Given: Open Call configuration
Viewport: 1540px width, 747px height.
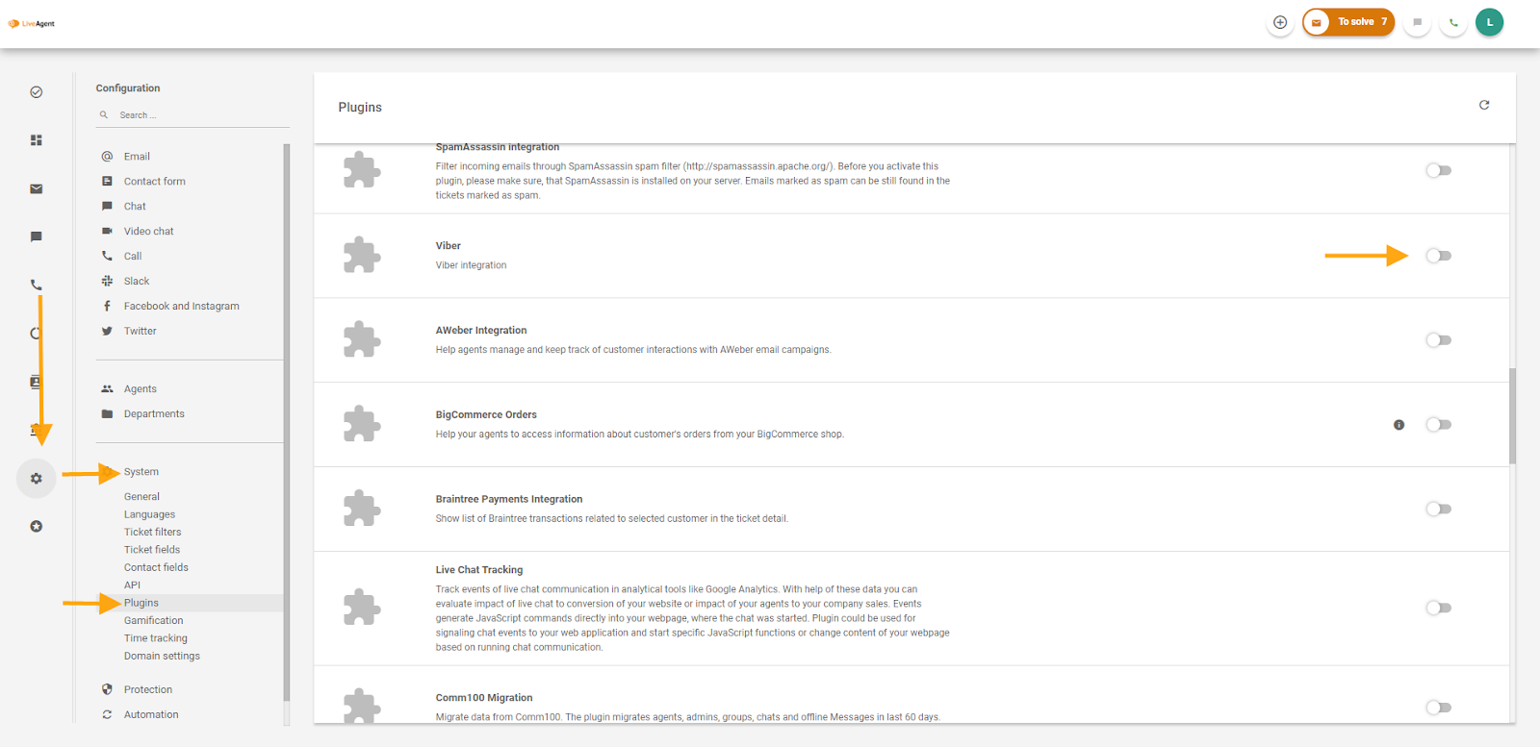Looking at the screenshot, I should point(133,257).
